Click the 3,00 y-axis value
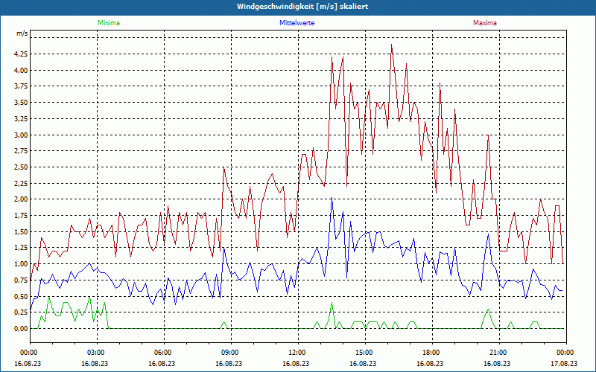The image size is (596, 372). point(21,135)
